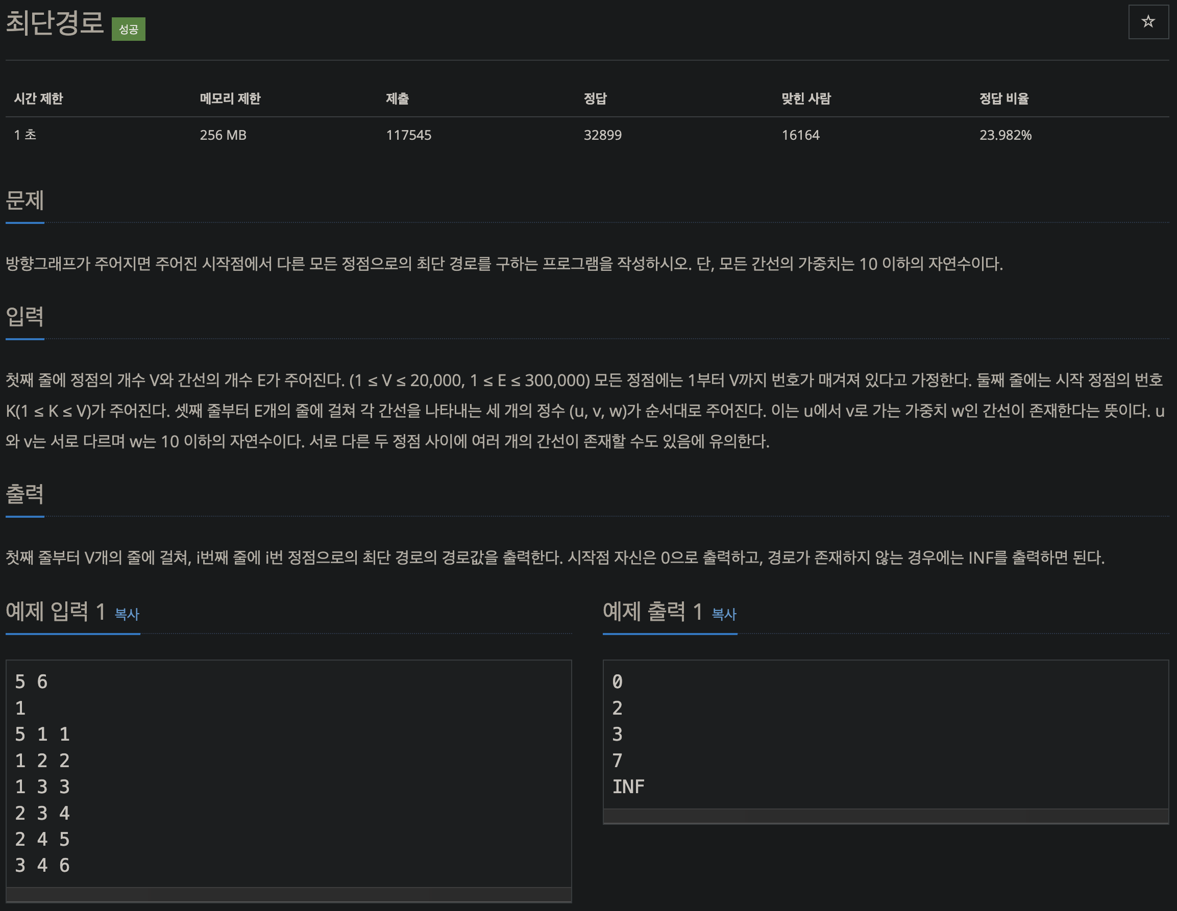The image size is (1177, 911).
Task: Click the 입력 section heading
Action: pos(25,316)
